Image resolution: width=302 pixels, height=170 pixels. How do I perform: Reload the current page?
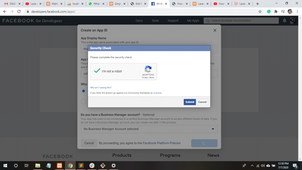[x=19, y=12]
